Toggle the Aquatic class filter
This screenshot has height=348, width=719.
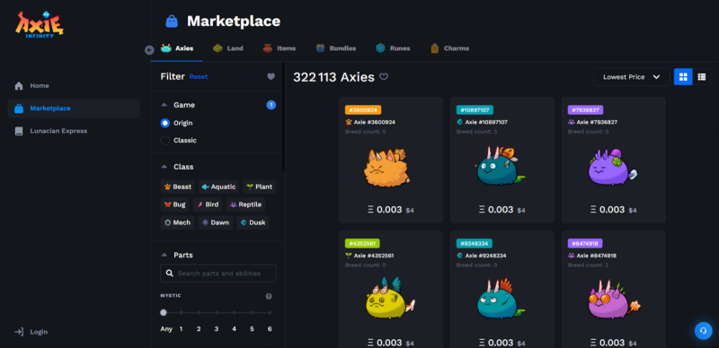pos(218,187)
